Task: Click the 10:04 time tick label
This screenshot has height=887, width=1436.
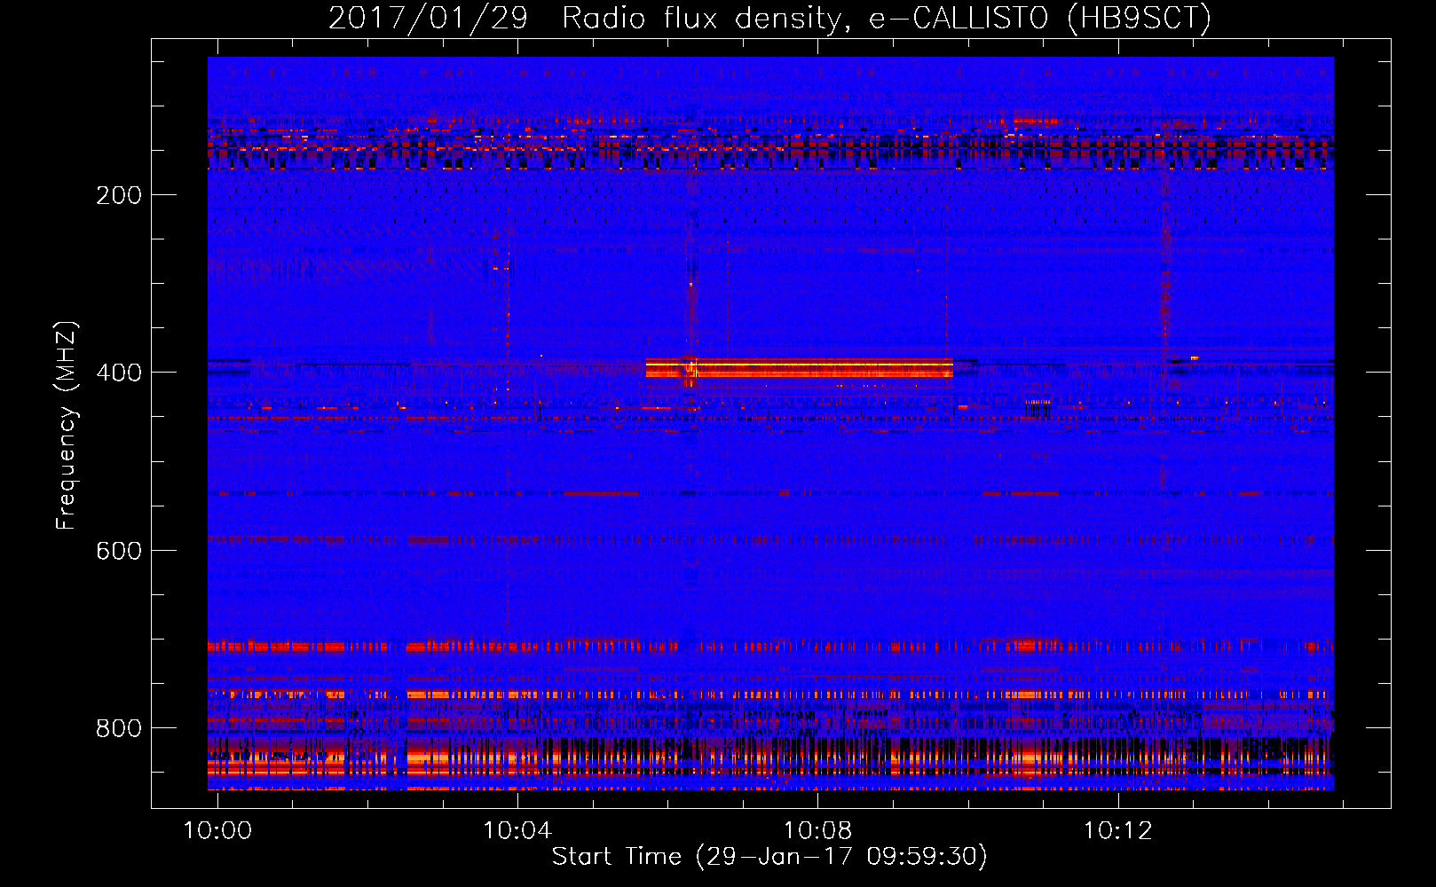Action: pyautogui.click(x=517, y=830)
